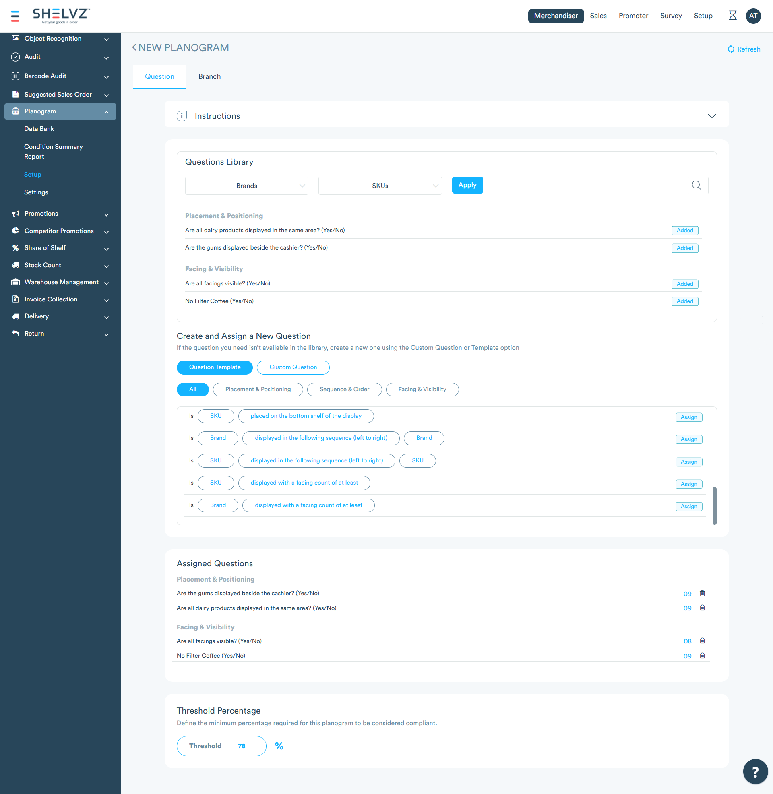This screenshot has width=773, height=794.
Task: Click the Share of Shelf sidebar icon
Action: tap(15, 247)
